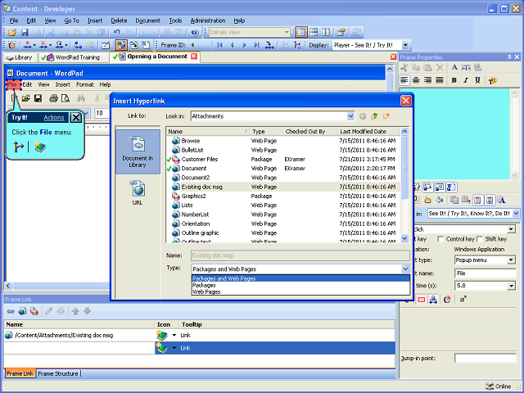The width and height of the screenshot is (524, 393).
Task: Choose Web Pages in the Type list
Action: click(x=206, y=291)
